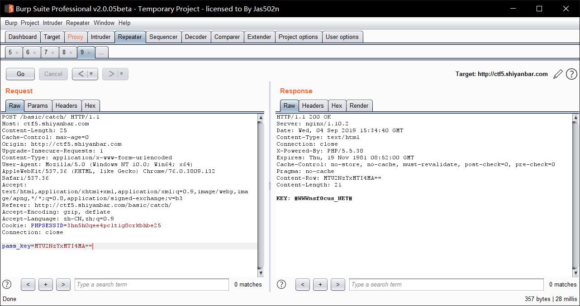Click the request search term field
Viewport: 580px width, 306px height.
coord(152,284)
